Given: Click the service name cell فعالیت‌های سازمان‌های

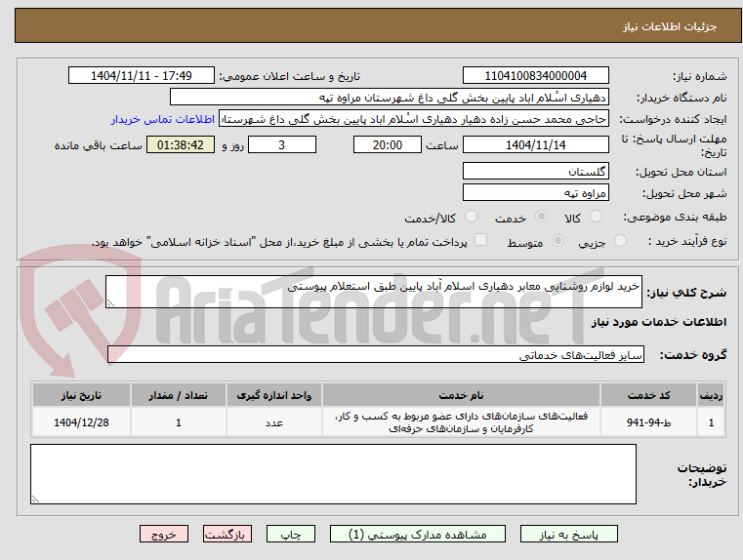Looking at the screenshot, I should pos(461,422).
